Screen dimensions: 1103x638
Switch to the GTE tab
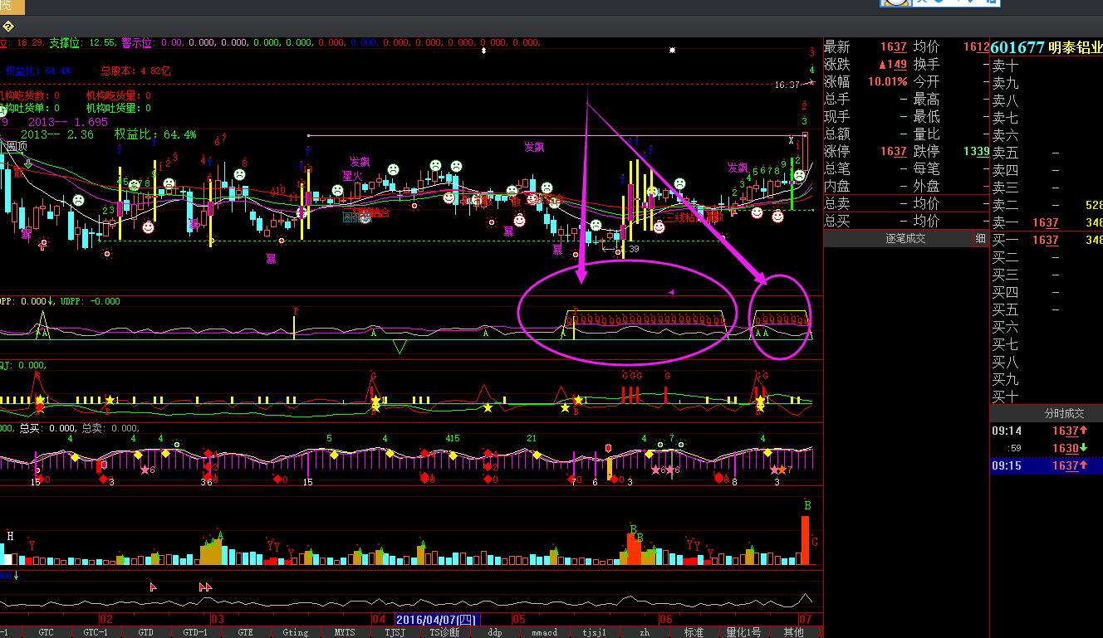(x=245, y=632)
